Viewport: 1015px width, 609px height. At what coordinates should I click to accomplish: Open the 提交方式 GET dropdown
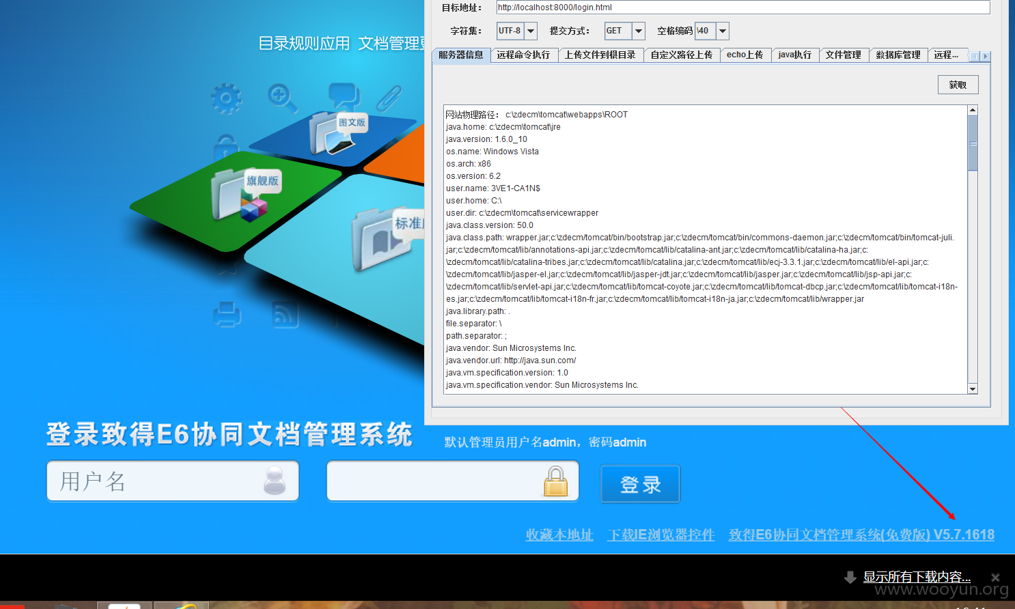[639, 31]
